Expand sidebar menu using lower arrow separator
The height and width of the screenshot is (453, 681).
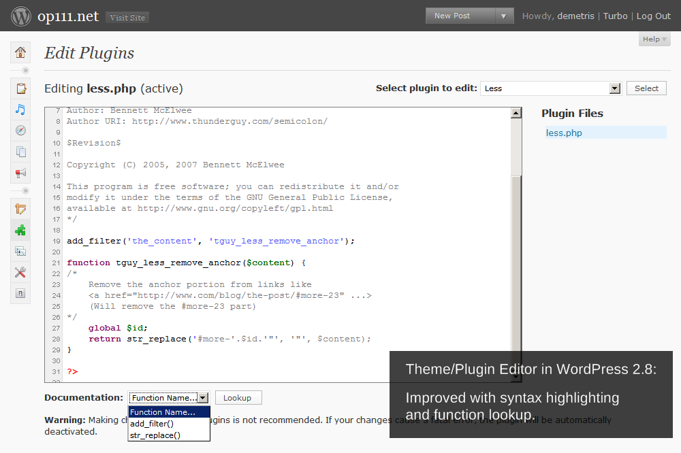point(25,190)
